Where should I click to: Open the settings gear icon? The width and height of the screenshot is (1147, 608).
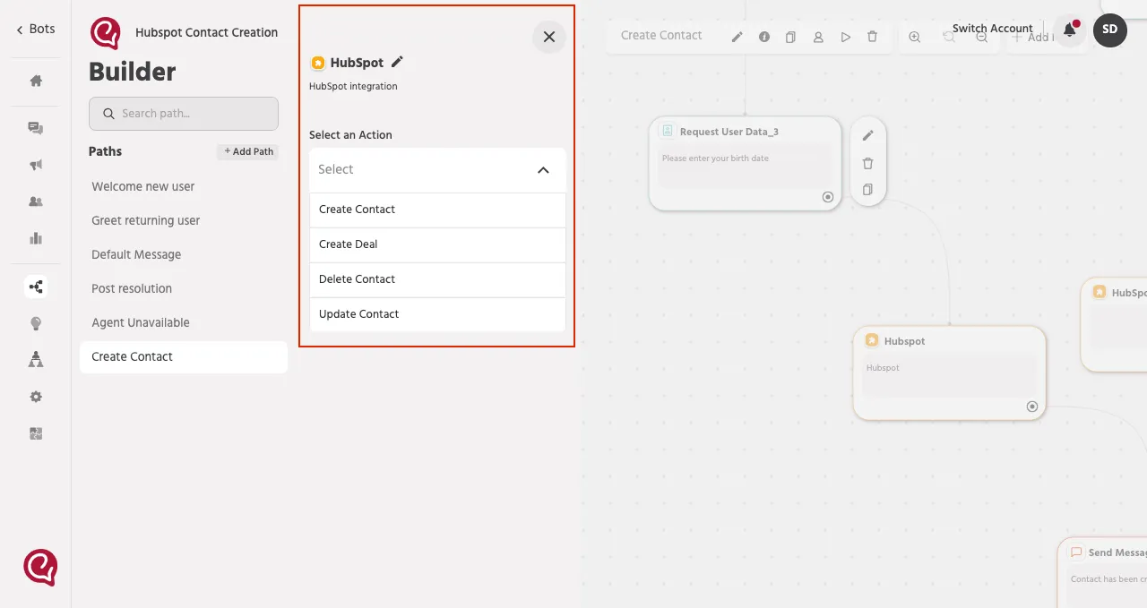coord(36,397)
